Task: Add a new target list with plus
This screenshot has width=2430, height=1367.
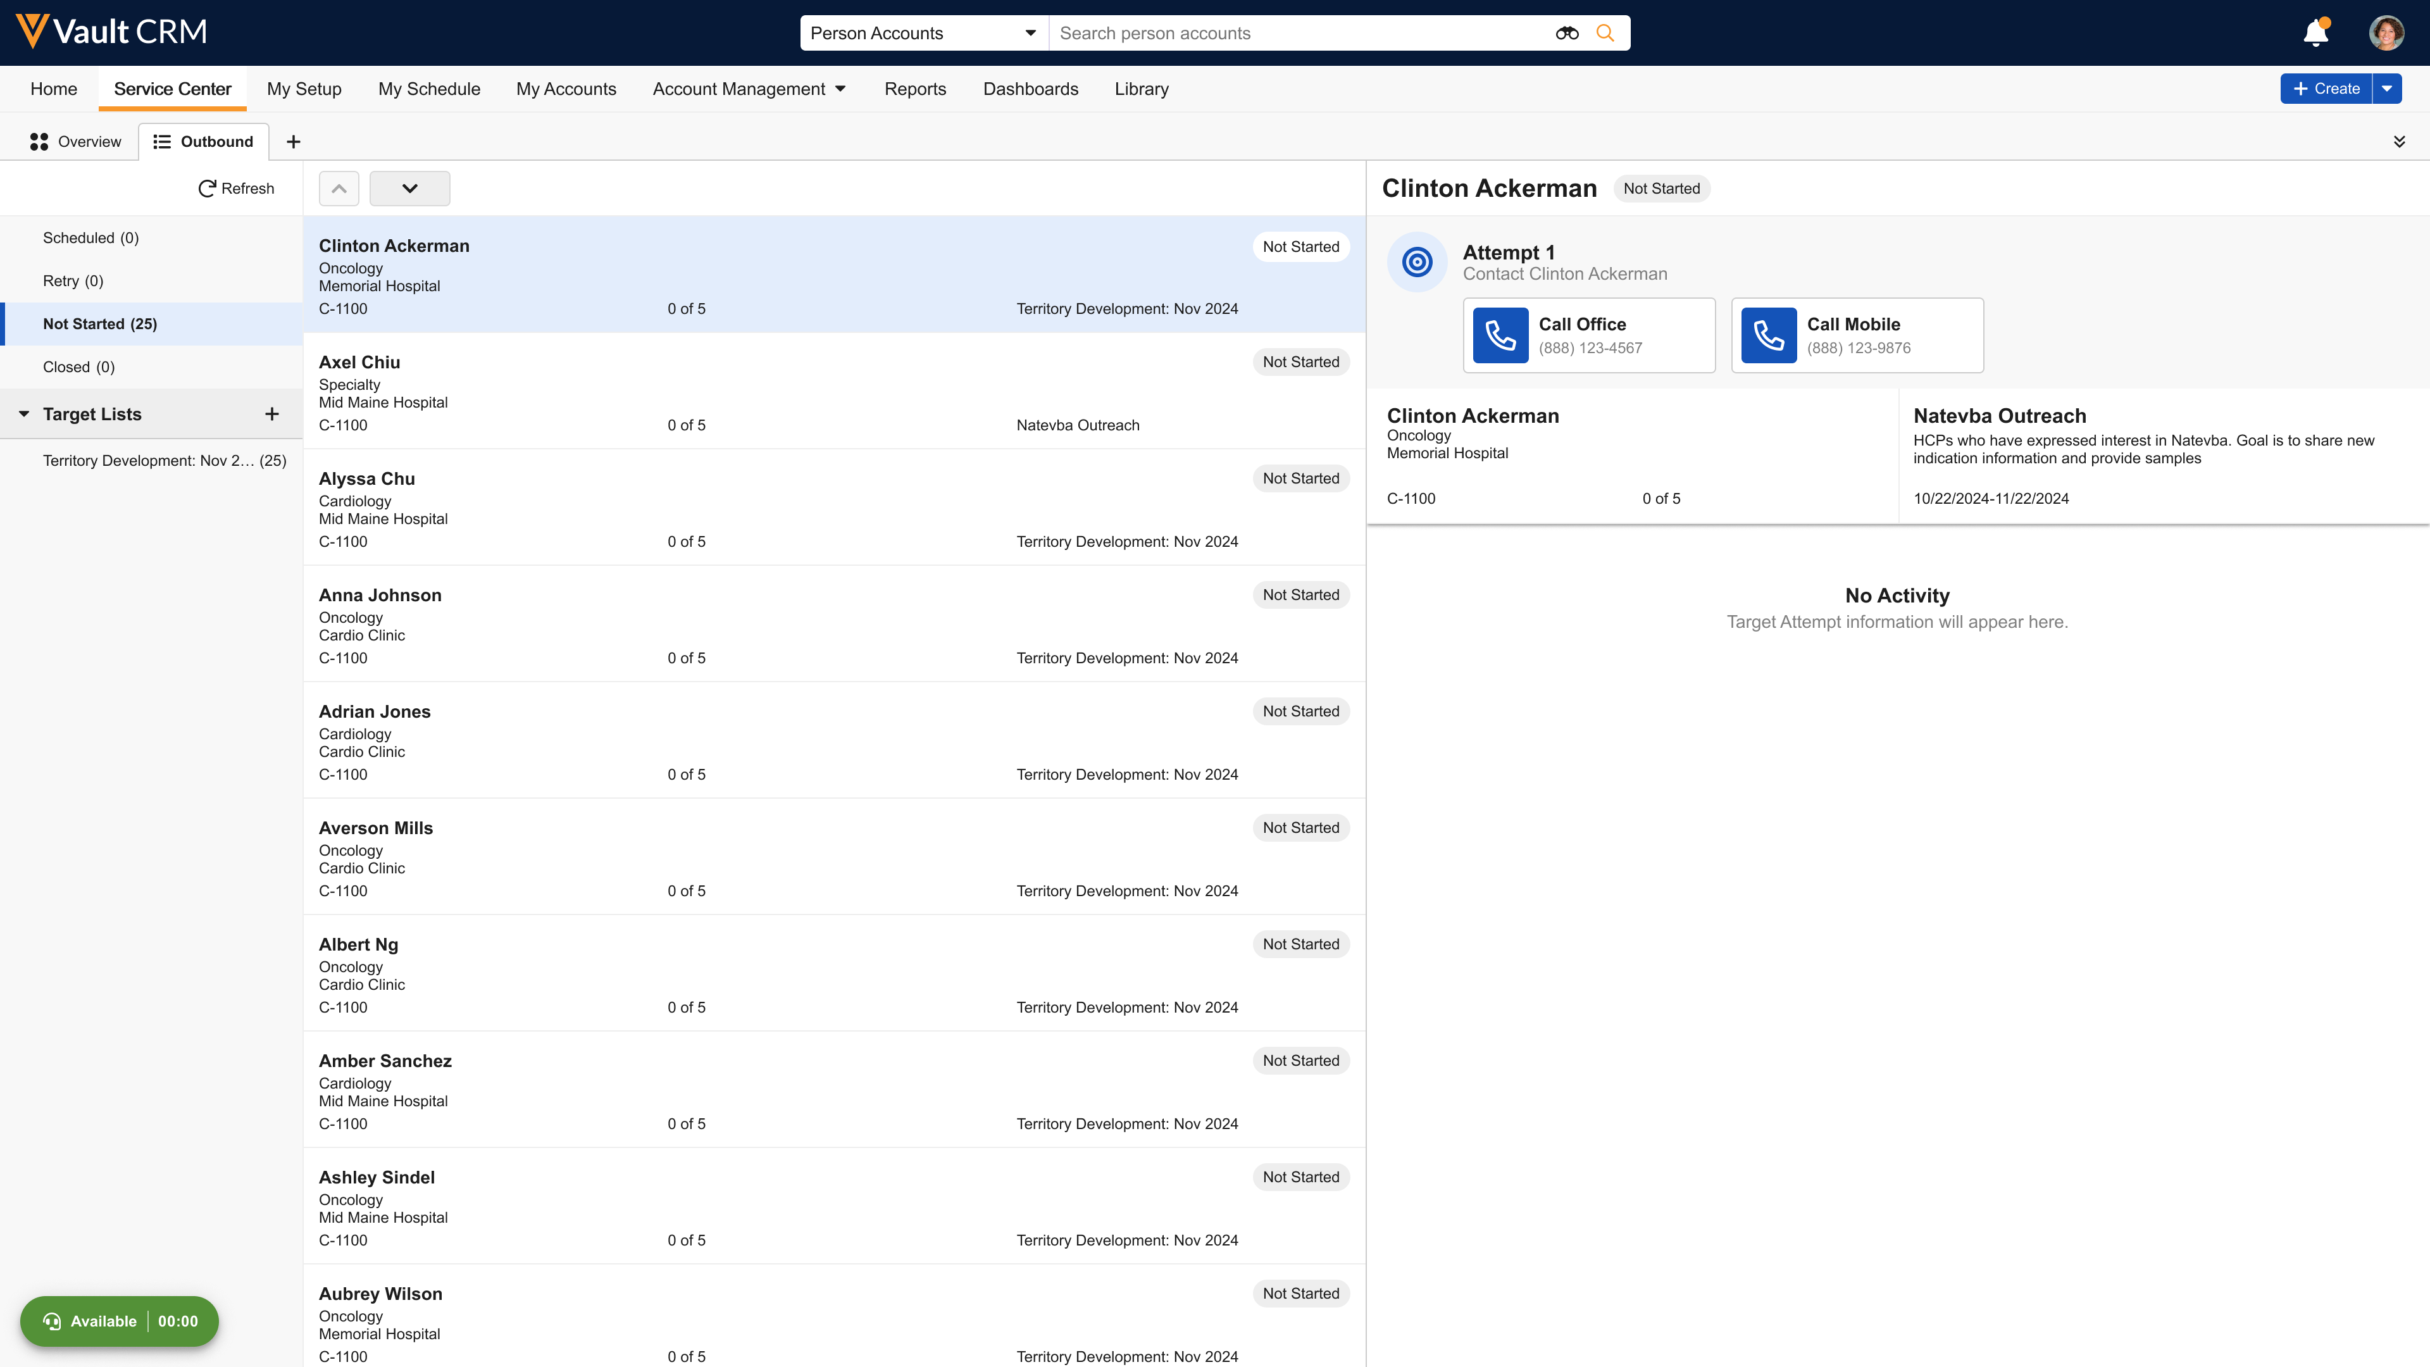Action: (x=271, y=414)
